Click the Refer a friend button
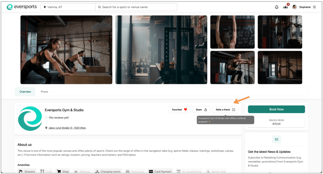This screenshot has width=323, height=174. (x=226, y=110)
